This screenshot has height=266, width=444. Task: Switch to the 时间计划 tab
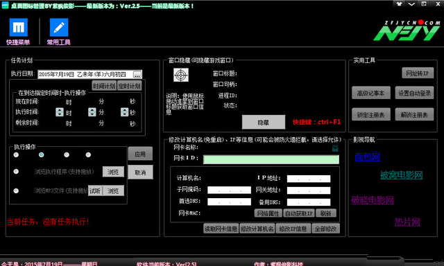point(104,86)
